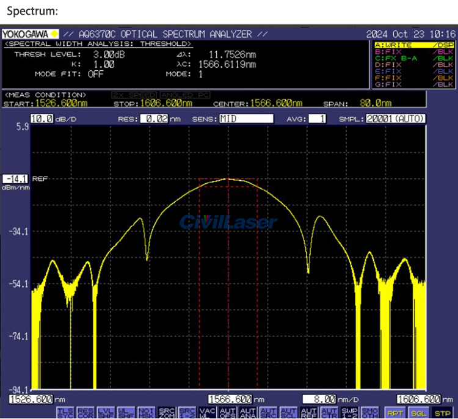Select trace G: FIX /BLK

(x=414, y=84)
